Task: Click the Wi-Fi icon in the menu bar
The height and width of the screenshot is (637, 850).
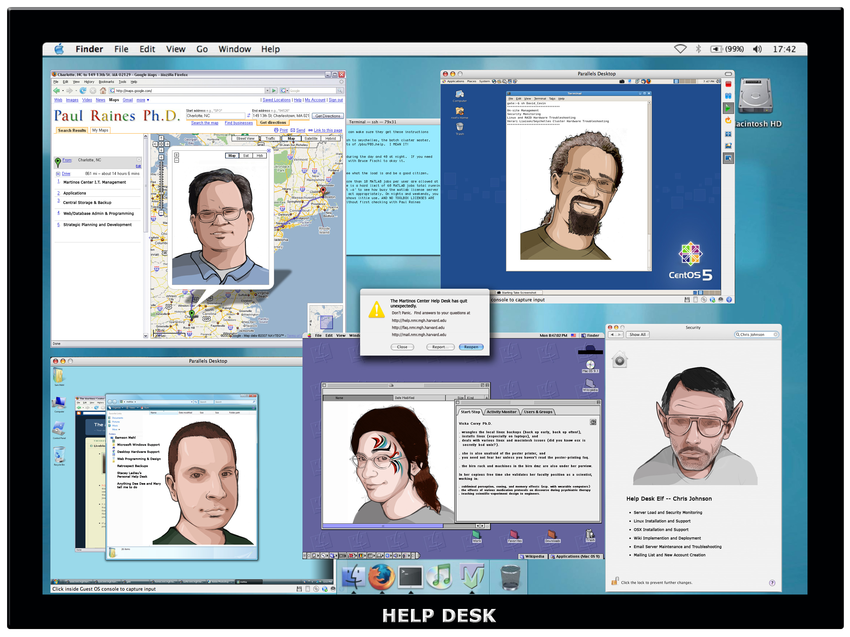Action: (680, 49)
